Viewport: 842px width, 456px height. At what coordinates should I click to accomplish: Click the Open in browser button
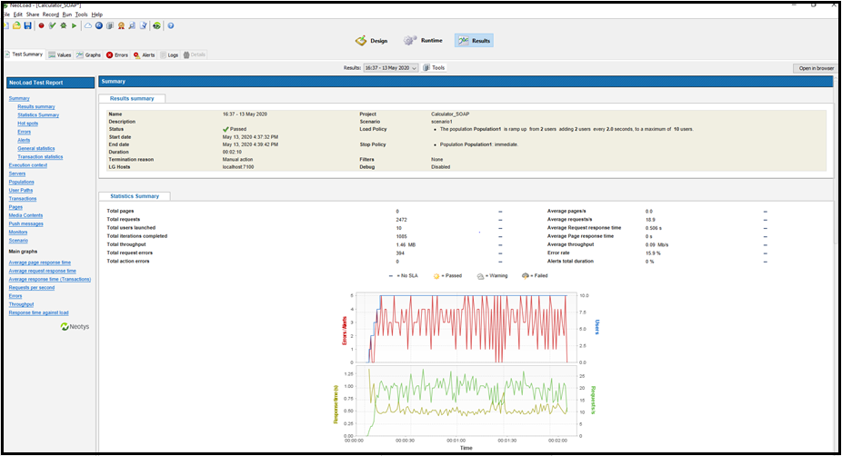point(816,68)
